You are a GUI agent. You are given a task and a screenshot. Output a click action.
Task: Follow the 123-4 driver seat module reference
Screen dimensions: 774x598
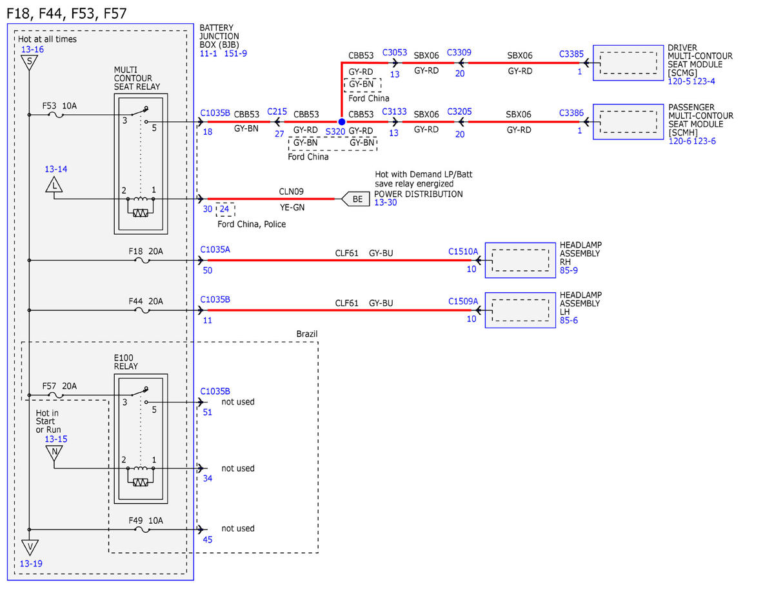[x=703, y=81]
